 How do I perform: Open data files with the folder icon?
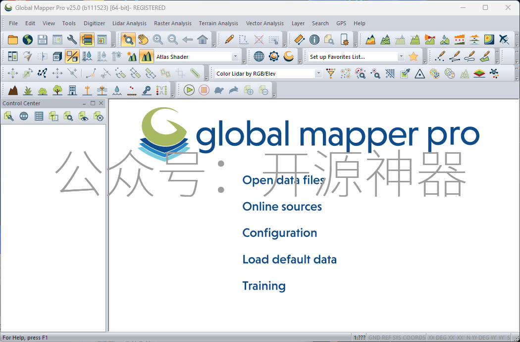click(12, 40)
